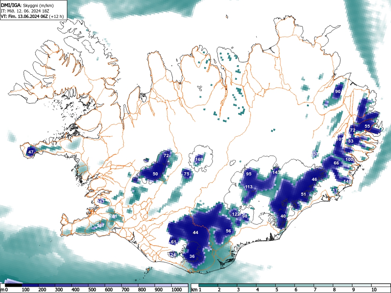The image size is (391, 293).
Task: Select the visibility value 46 on the map
Action: (x=314, y=179)
